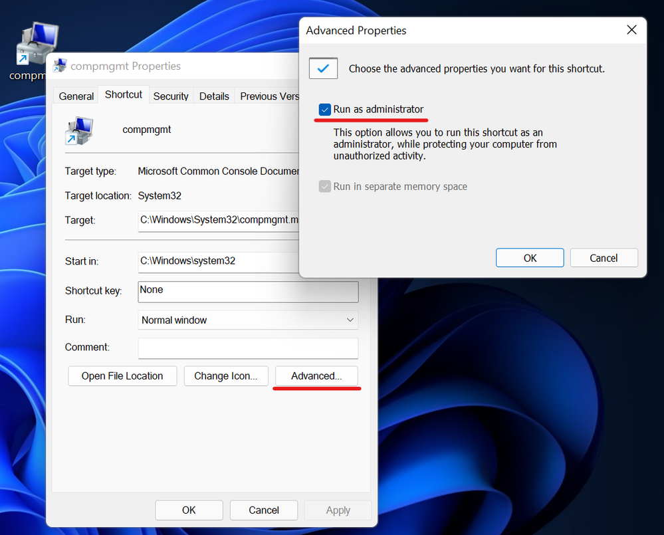The image size is (664, 535).
Task: Click the compmgmt Properties window title
Action: [126, 66]
